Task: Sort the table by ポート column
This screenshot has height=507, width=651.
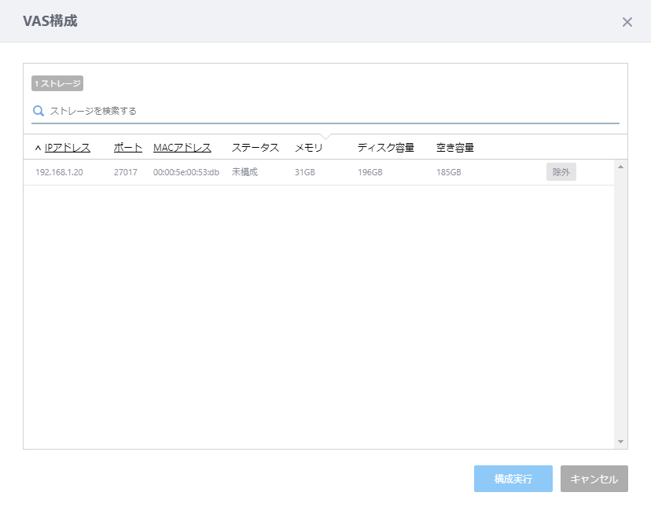Action: click(x=128, y=148)
